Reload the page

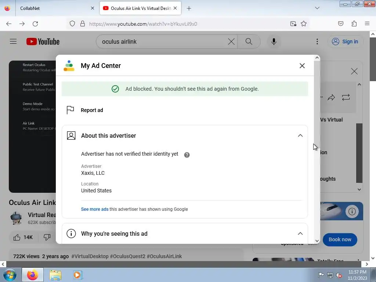tap(35, 24)
